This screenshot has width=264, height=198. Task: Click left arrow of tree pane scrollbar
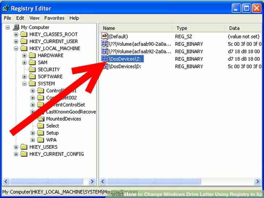click(x=6, y=181)
